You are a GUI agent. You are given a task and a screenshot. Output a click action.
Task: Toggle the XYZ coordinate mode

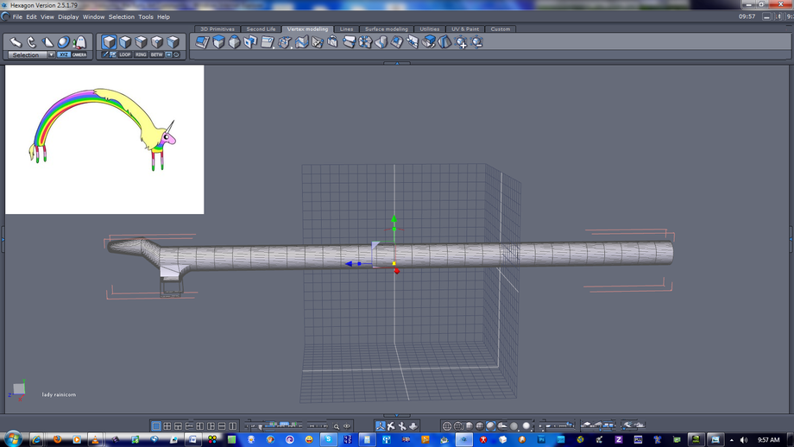coord(64,55)
